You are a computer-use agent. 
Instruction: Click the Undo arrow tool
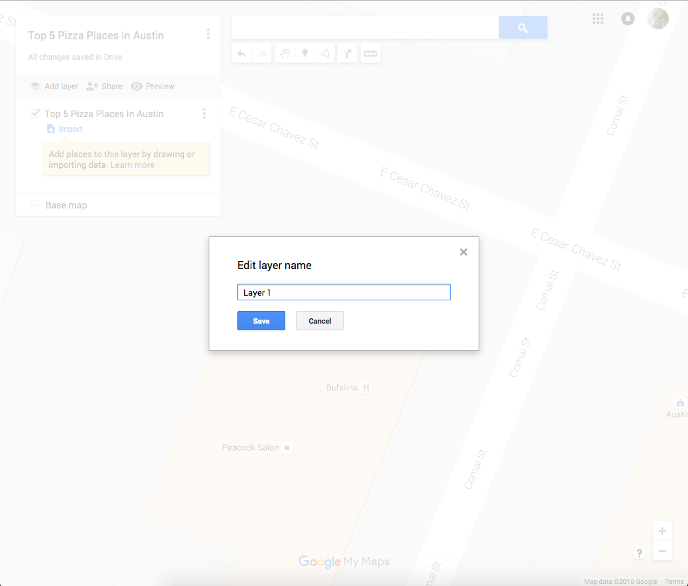(x=241, y=53)
